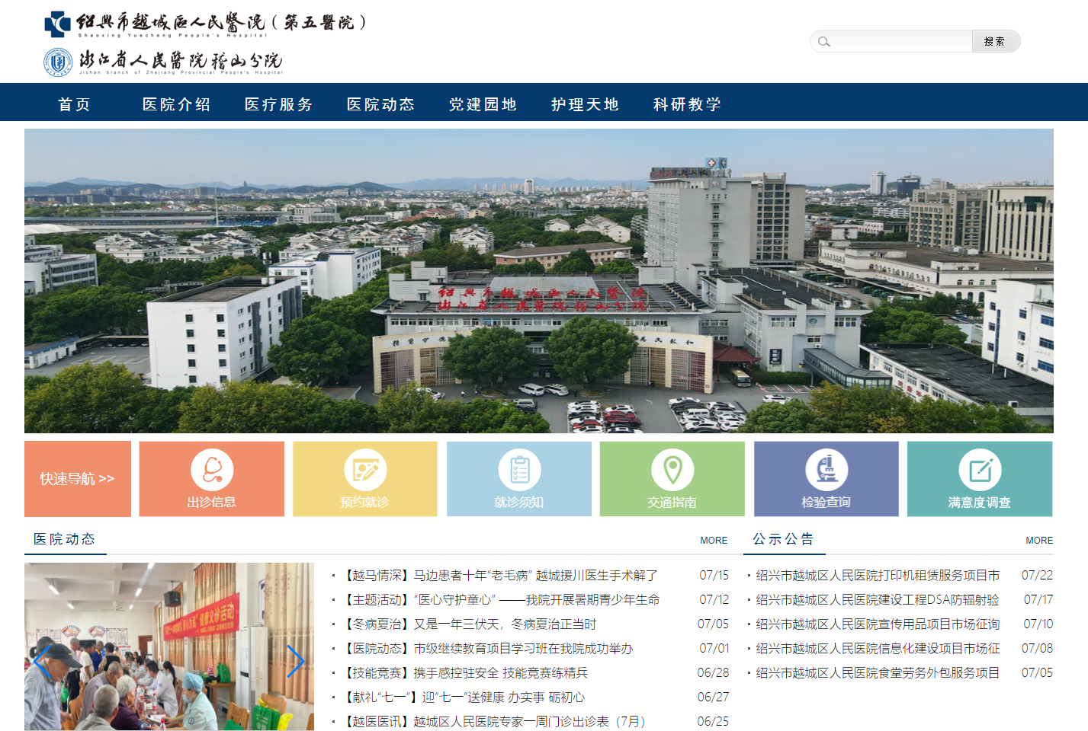Click the Shaoxing Yuecheng hospital logo
1088x731 pixels.
point(58,24)
